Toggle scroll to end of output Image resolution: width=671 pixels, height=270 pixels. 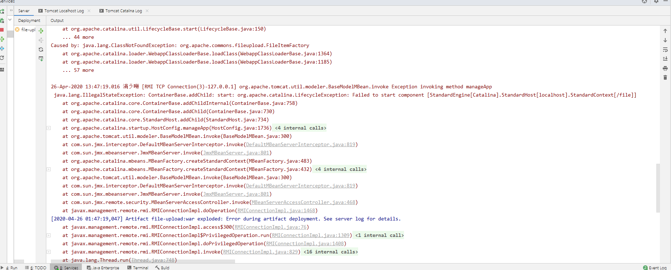click(665, 59)
